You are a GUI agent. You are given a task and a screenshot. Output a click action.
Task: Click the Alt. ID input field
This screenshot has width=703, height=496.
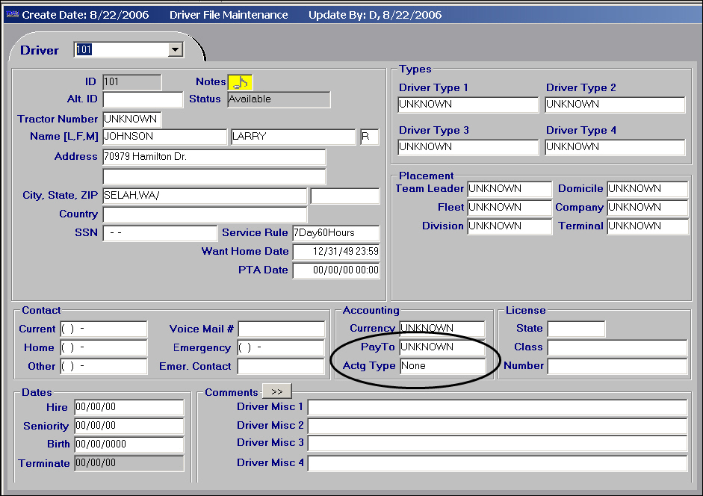click(143, 99)
